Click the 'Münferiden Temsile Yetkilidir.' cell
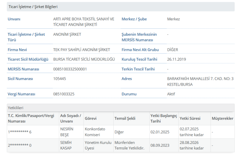The height and width of the screenshot is (156, 240). tap(130, 145)
